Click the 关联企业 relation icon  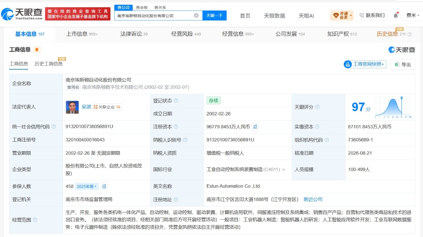[95, 107]
